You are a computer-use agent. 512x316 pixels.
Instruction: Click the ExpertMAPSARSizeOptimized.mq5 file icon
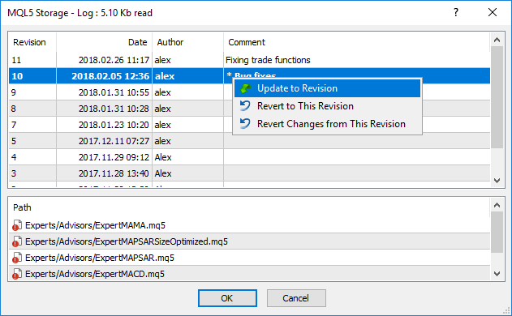pos(17,241)
